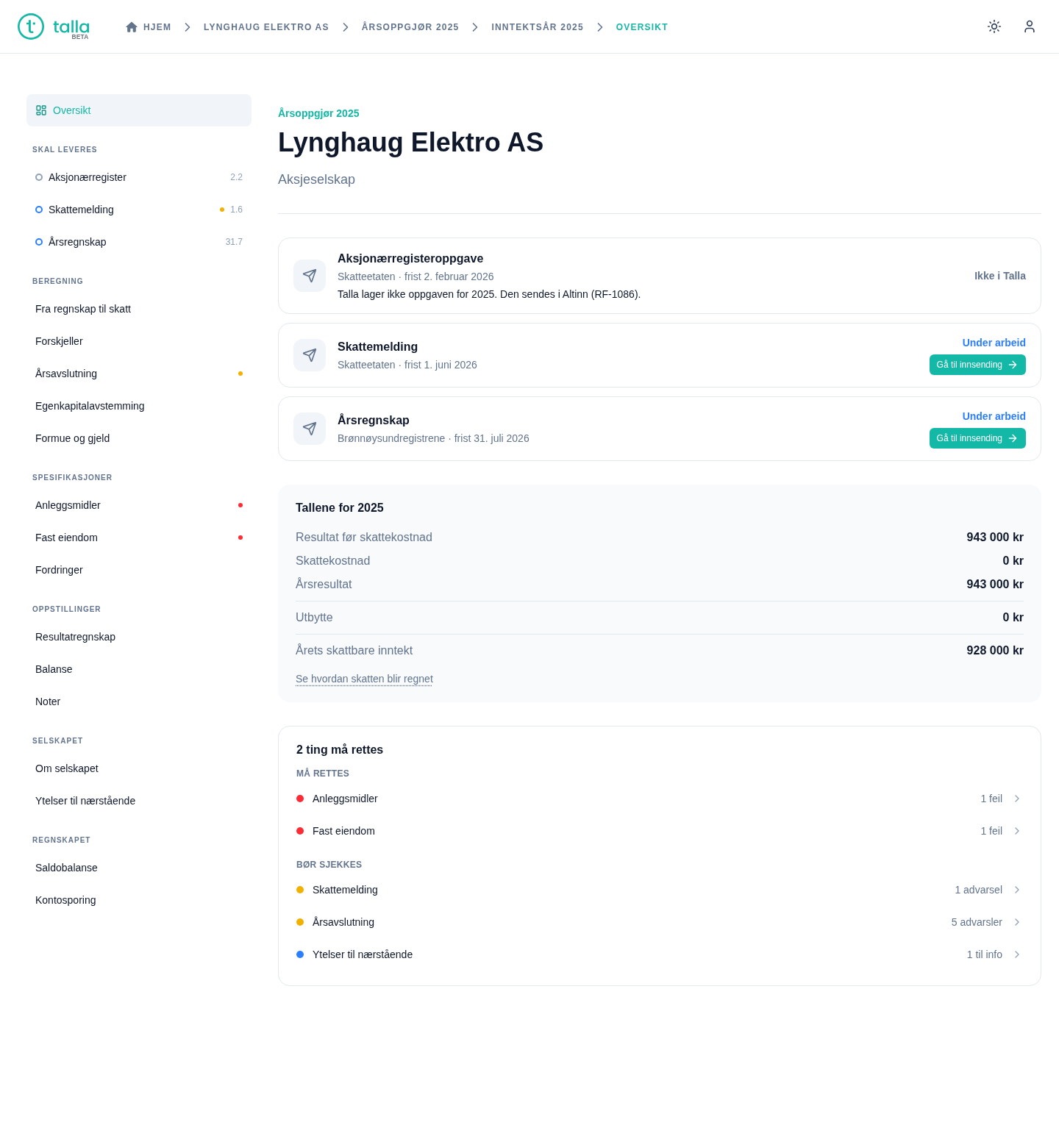
Task: Click the send icon on Årsregnskap card
Action: [310, 429]
